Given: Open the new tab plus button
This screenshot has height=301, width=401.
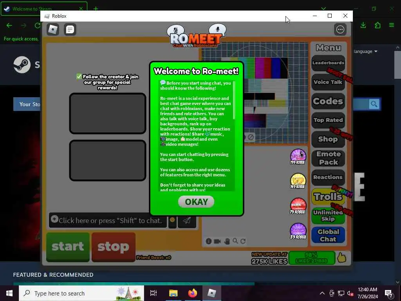Looking at the screenshot, I should (96, 9).
